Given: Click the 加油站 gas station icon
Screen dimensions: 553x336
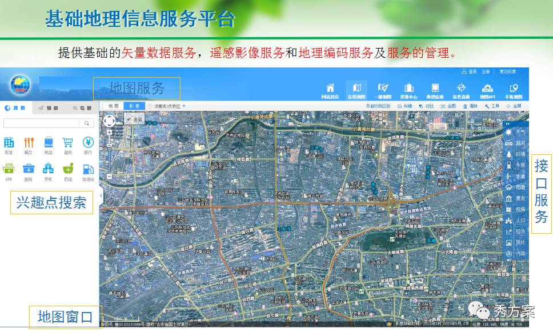Looking at the screenshot, I should point(88,169).
